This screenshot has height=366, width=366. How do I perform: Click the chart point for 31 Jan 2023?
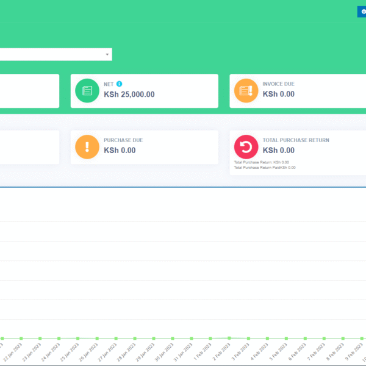191,338
